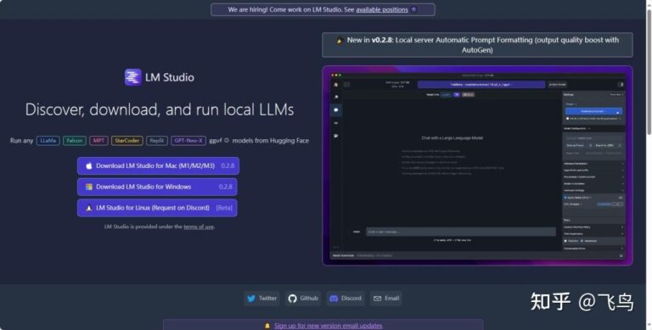Click the emoji icon after available positions
The height and width of the screenshot is (330, 652).
413,9
